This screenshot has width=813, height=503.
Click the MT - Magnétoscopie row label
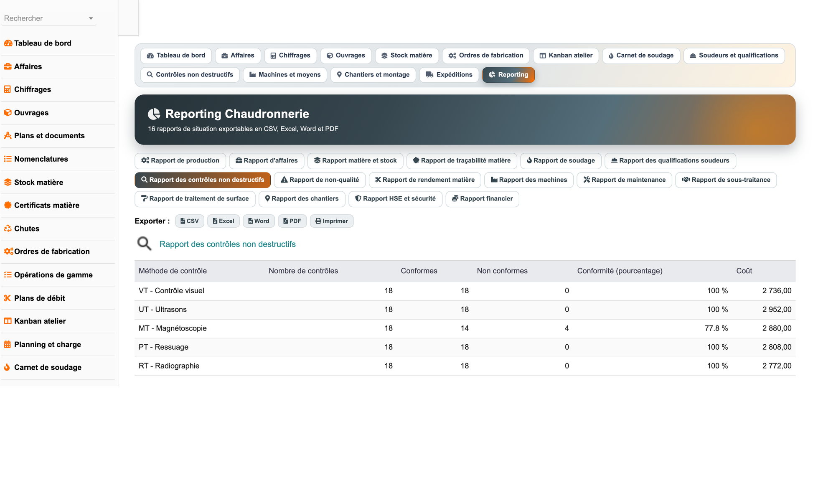(x=173, y=328)
